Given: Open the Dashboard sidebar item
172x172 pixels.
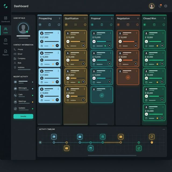Looking at the screenshot, I should (5, 19).
